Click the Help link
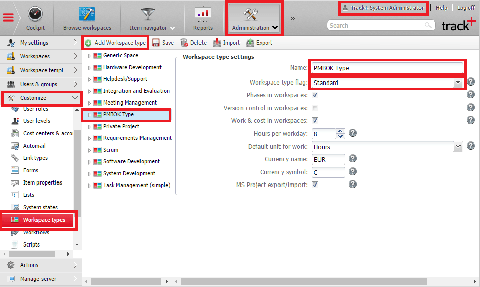The height and width of the screenshot is (287, 480). point(442,8)
